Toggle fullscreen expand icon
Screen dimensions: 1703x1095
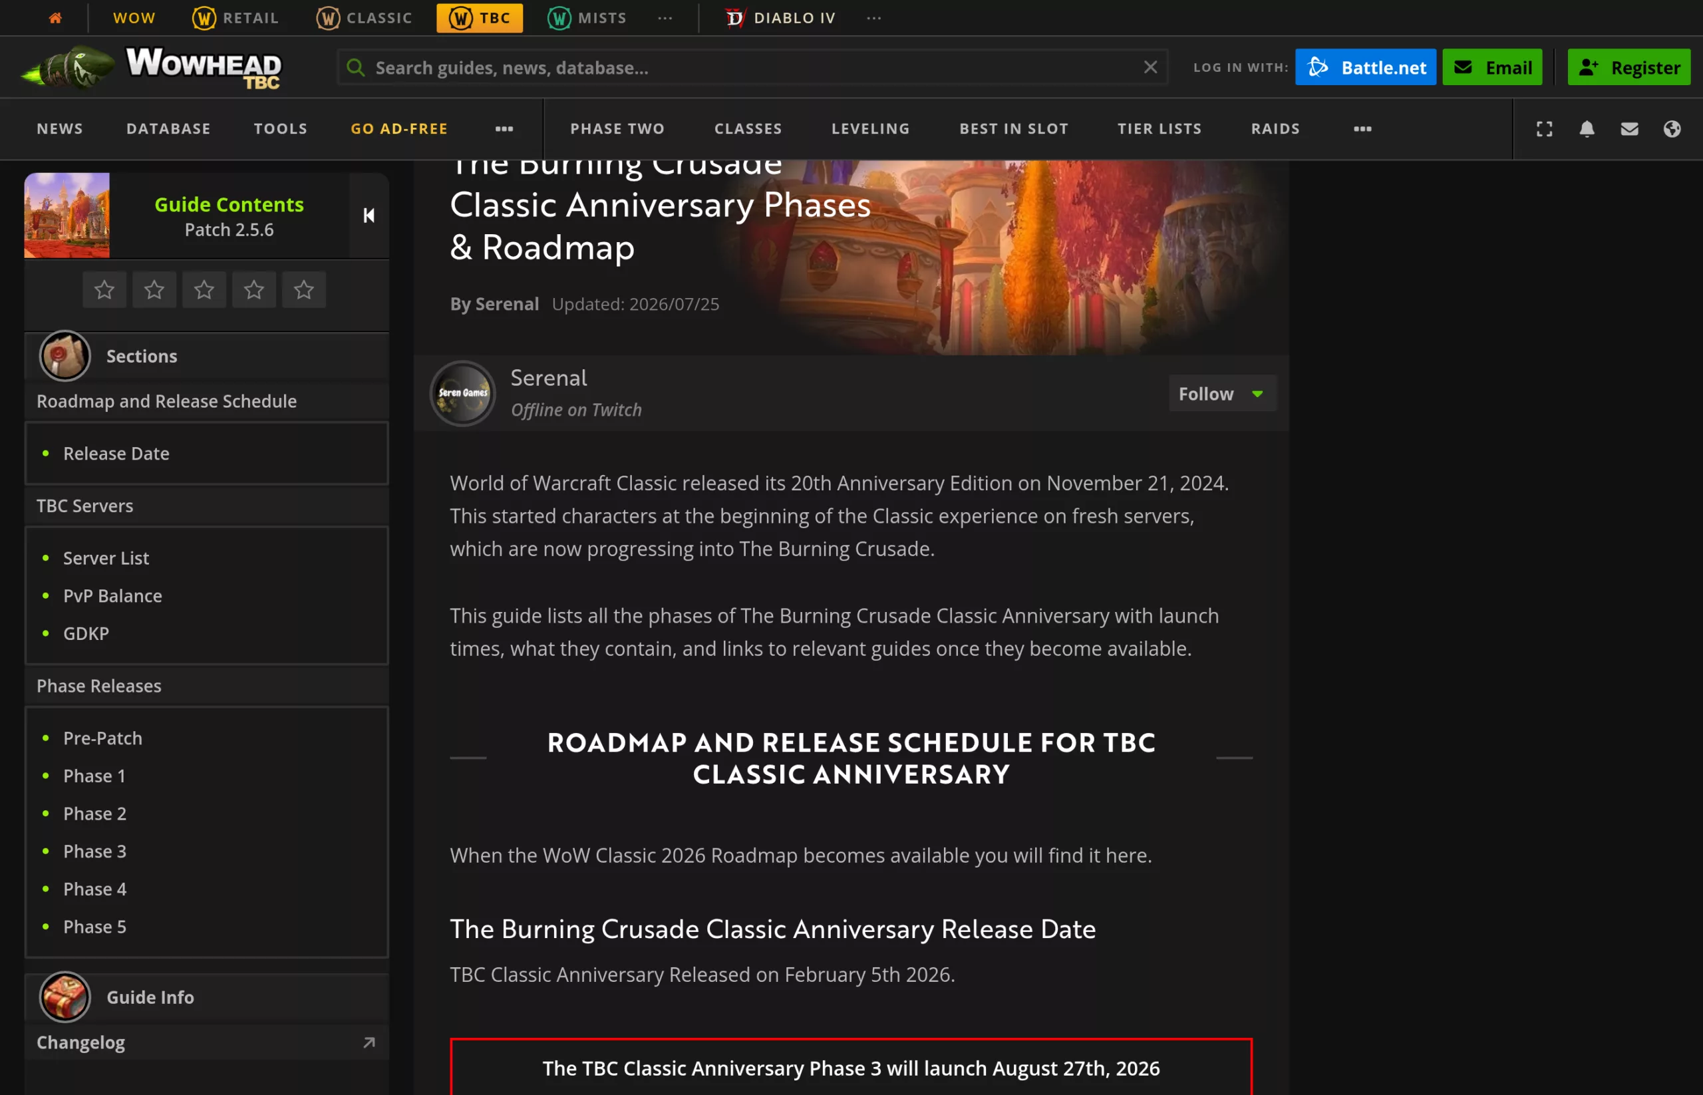pos(1544,128)
